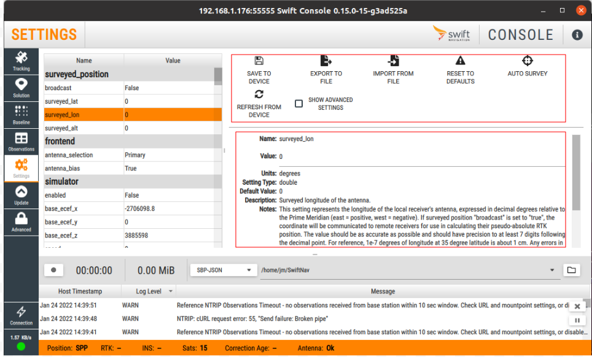Click the surveyed_position group header

point(129,74)
